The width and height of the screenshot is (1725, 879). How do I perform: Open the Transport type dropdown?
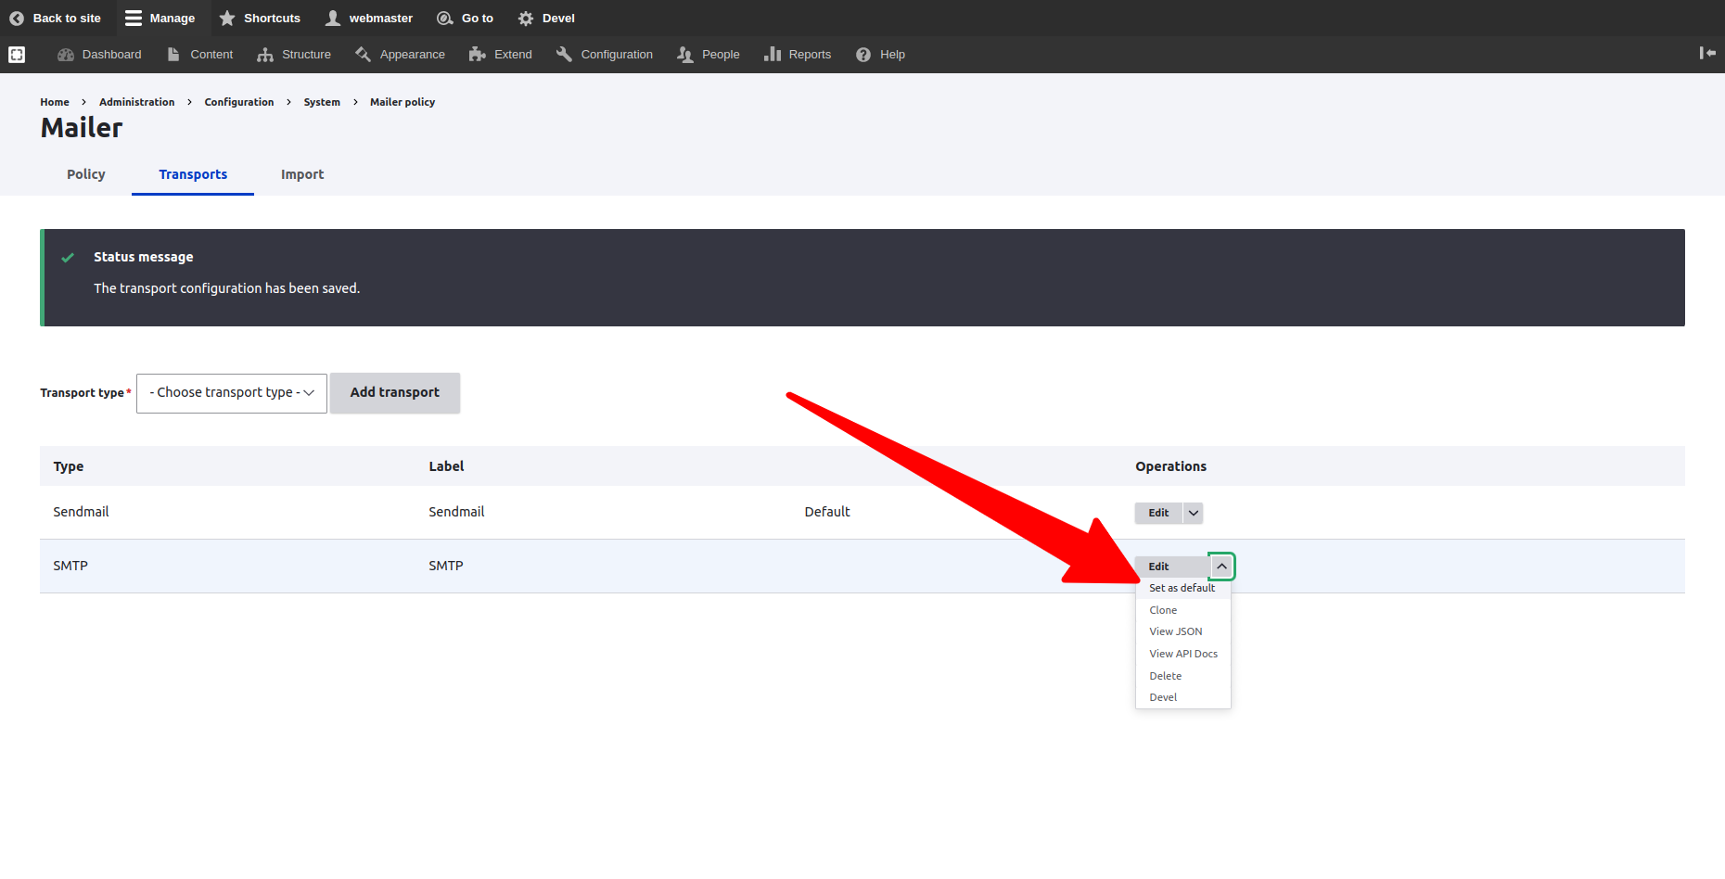pos(232,393)
